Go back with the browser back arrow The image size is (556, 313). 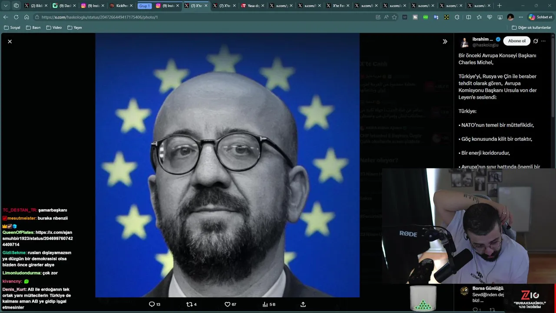[6, 17]
